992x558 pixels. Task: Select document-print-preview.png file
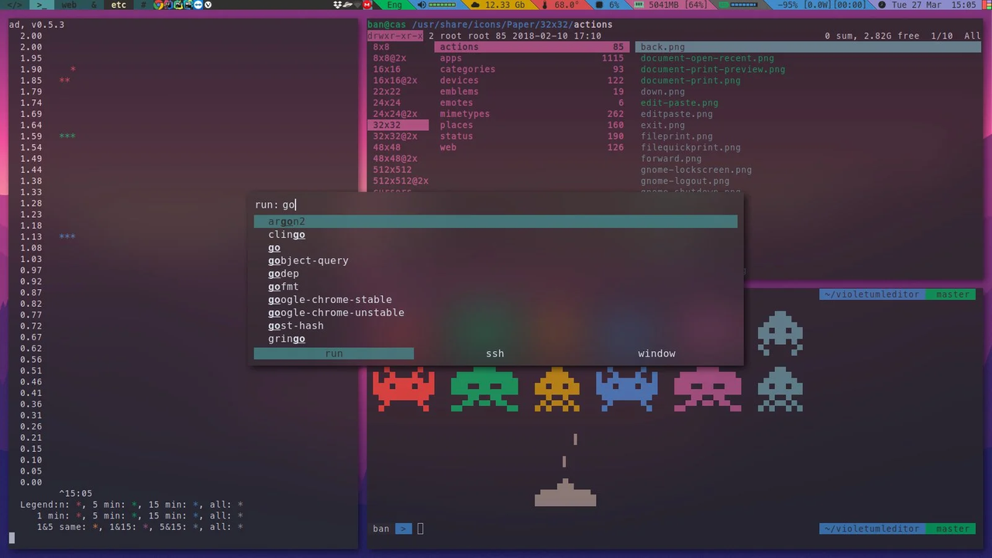click(x=712, y=69)
